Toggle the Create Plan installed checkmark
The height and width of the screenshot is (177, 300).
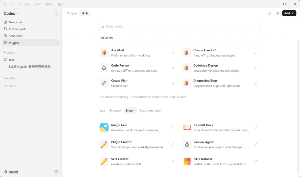click(x=173, y=83)
